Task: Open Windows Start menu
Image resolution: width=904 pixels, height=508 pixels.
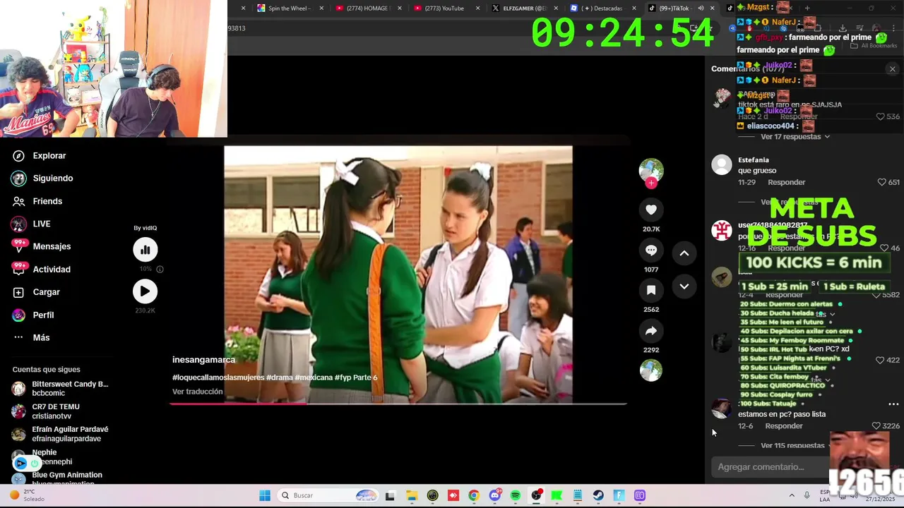Action: point(265,495)
